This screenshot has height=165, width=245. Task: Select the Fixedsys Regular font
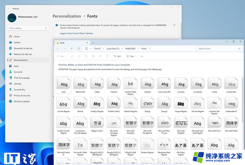pyautogui.click(x=97, y=105)
